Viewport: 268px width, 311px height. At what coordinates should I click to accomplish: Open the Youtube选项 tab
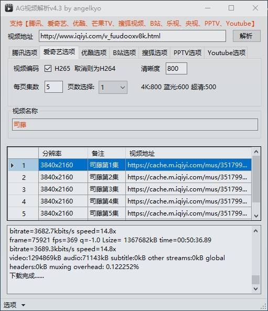(x=226, y=53)
